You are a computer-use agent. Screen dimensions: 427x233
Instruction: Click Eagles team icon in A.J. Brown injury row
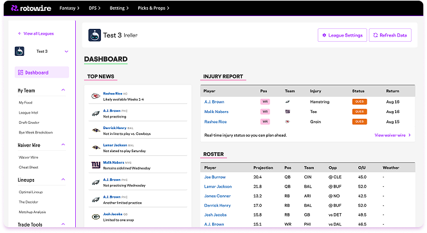(287, 101)
